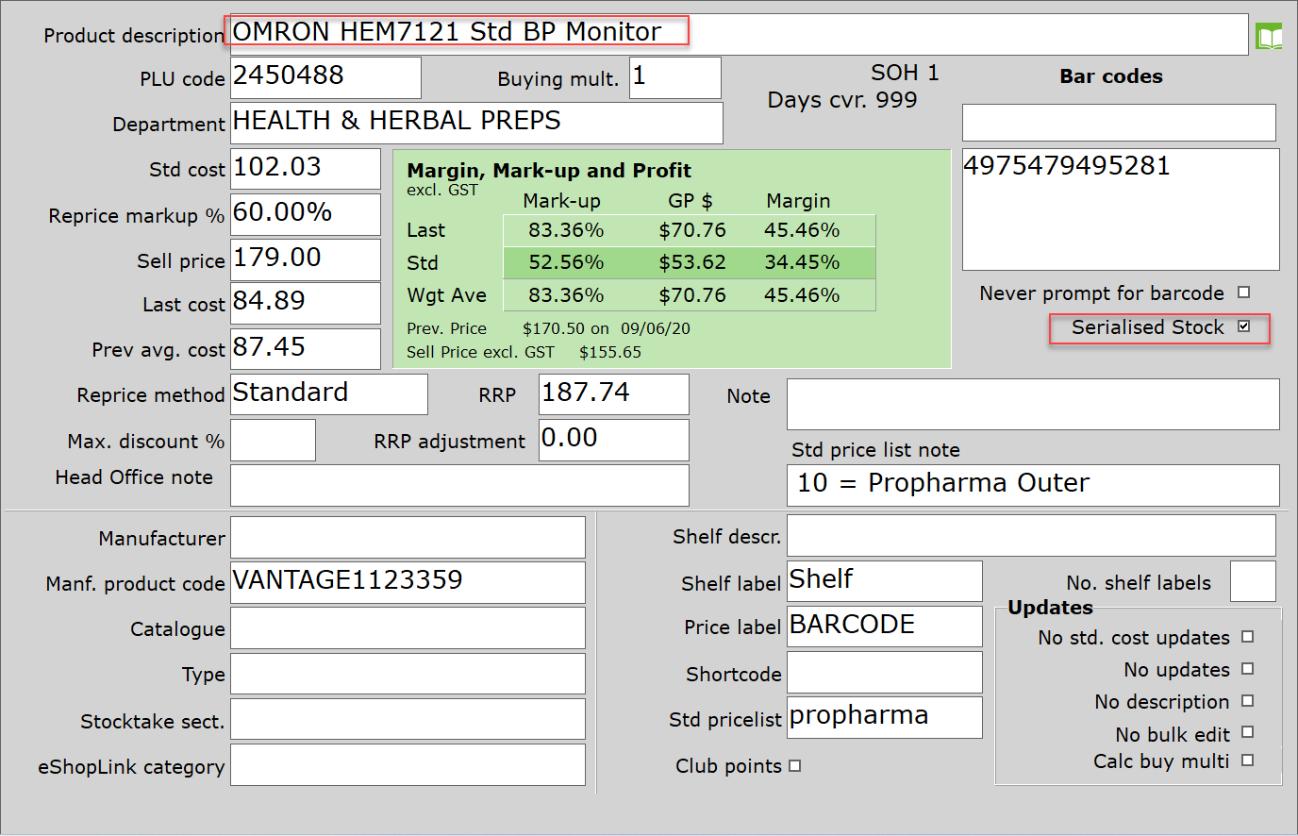The height and width of the screenshot is (836, 1298).
Task: Click the Std pricelist field showing propharma
Action: (884, 717)
